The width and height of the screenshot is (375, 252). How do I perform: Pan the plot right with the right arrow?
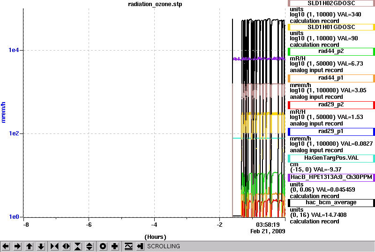click(17, 246)
